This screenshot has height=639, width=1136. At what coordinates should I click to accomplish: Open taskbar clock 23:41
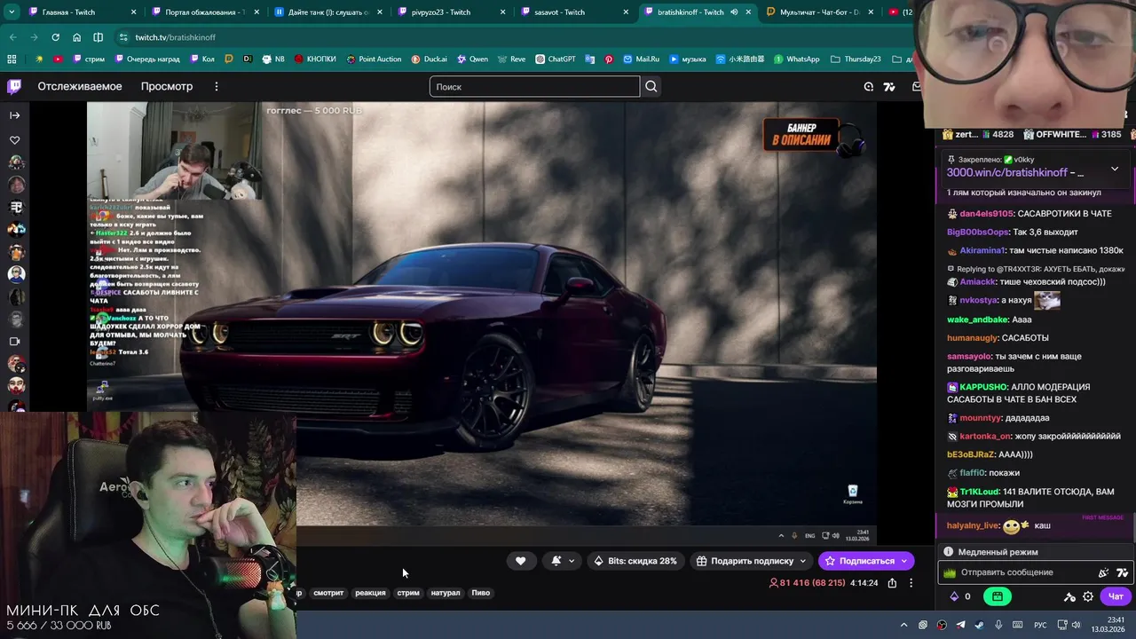[1108, 625]
